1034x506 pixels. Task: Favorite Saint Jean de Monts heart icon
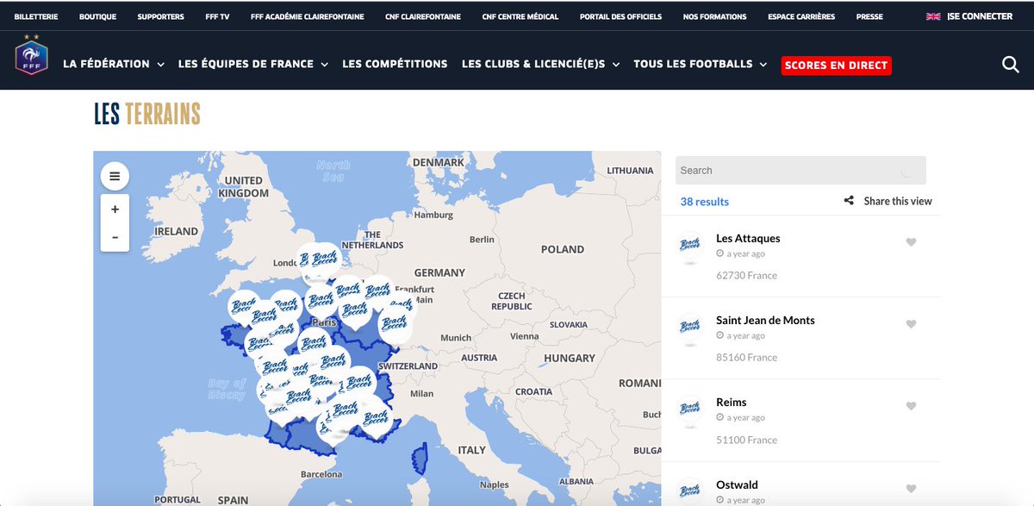911,324
